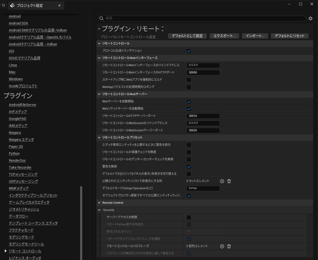Select Python in the plugins sidebar
Image resolution: width=318 pixels, height=260 pixels.
coord(14,153)
